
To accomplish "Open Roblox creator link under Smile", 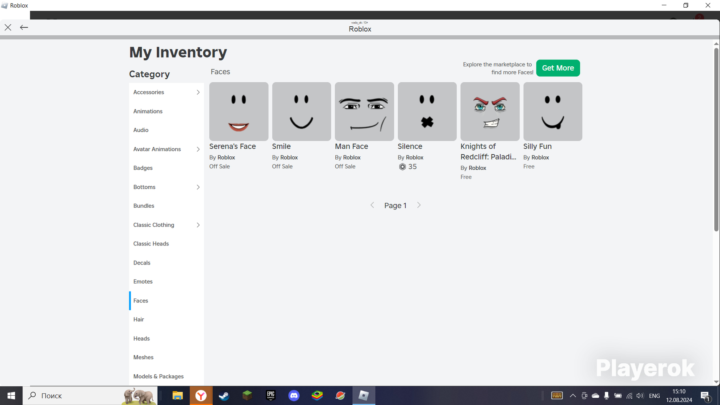I will click(x=289, y=158).
